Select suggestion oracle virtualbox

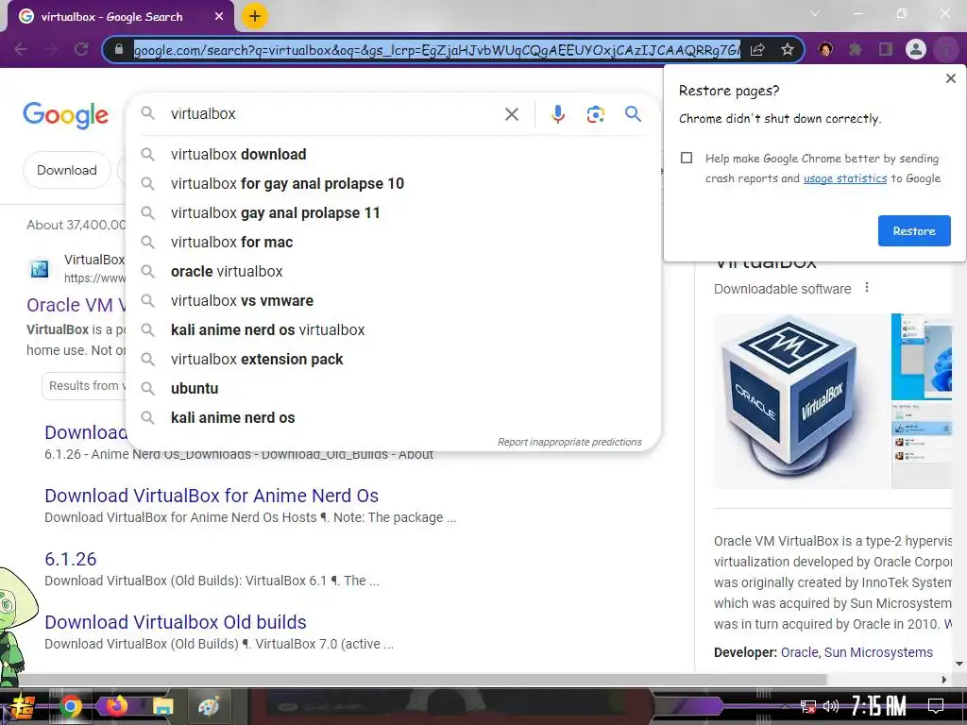[x=393, y=271]
